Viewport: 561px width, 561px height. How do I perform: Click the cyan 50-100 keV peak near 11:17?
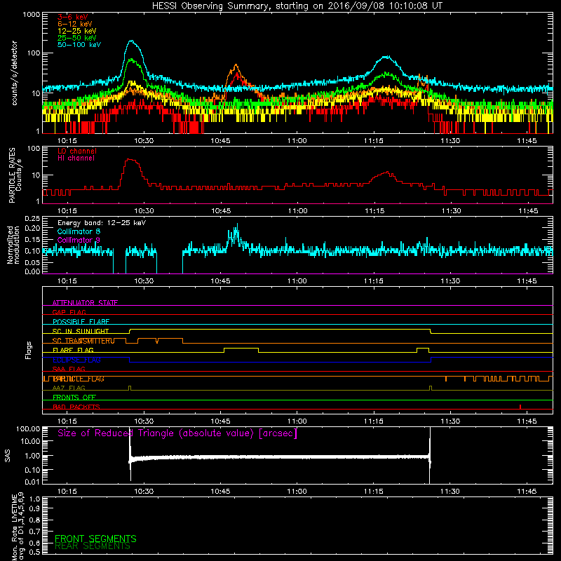point(386,57)
